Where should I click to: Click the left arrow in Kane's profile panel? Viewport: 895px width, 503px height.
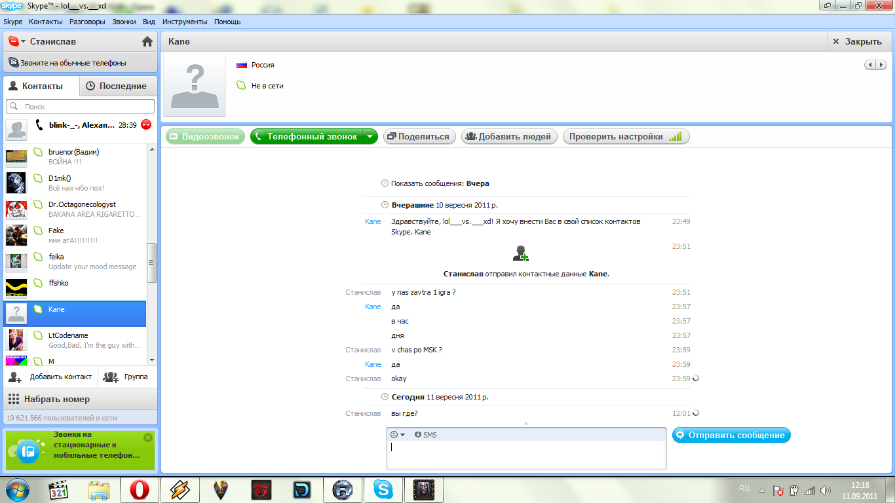(871, 65)
